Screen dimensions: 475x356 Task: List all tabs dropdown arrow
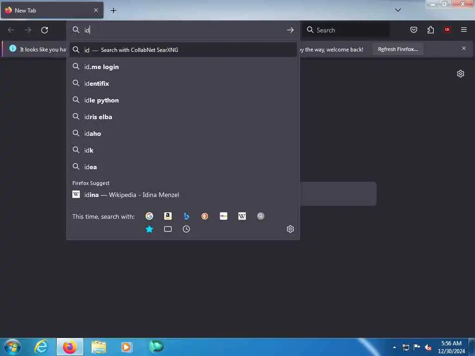point(398,10)
